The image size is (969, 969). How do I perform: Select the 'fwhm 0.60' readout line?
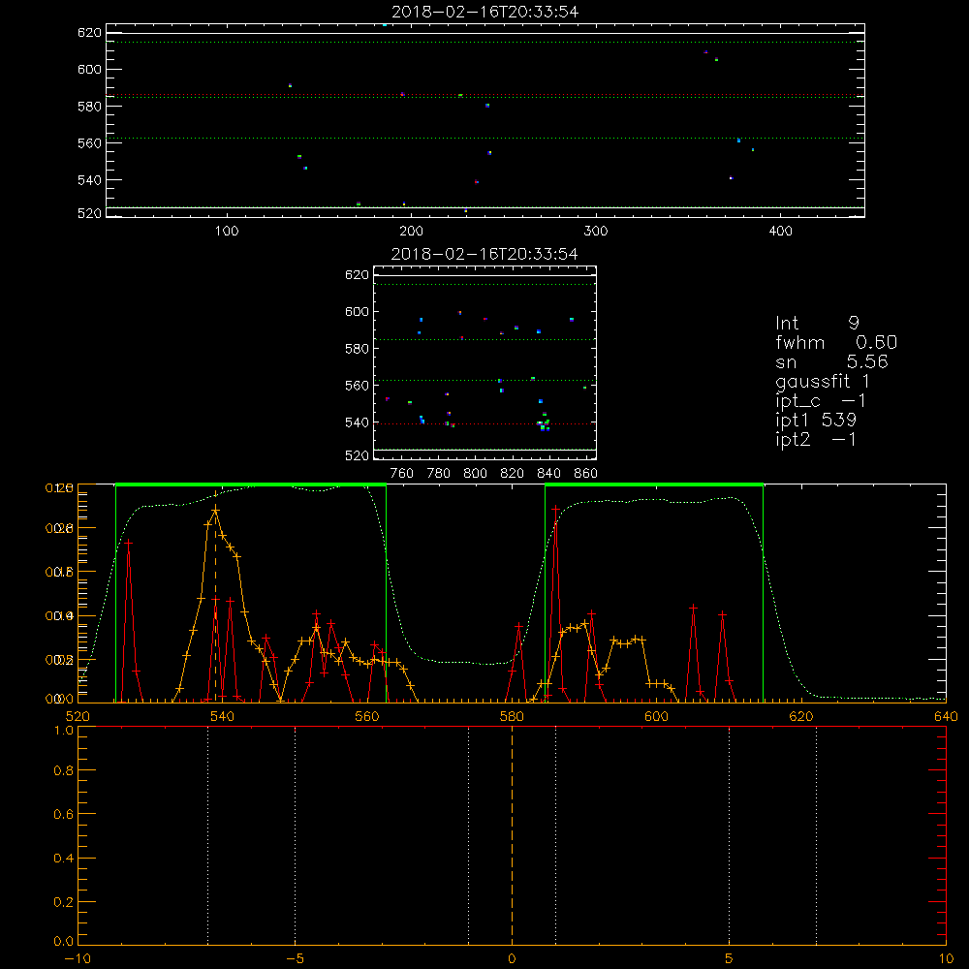pyautogui.click(x=836, y=342)
